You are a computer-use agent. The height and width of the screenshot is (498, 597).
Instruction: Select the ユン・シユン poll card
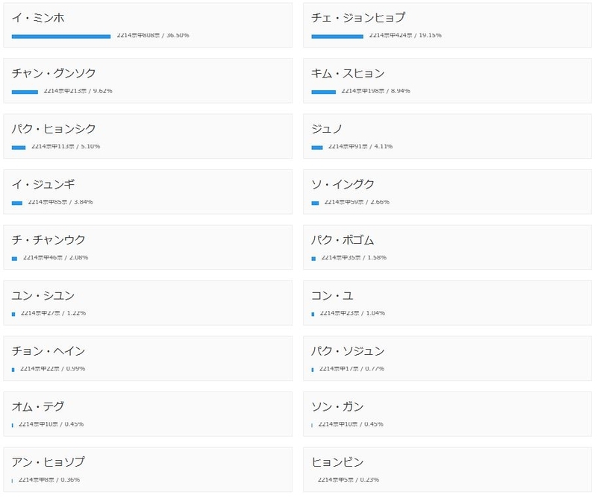click(x=148, y=303)
